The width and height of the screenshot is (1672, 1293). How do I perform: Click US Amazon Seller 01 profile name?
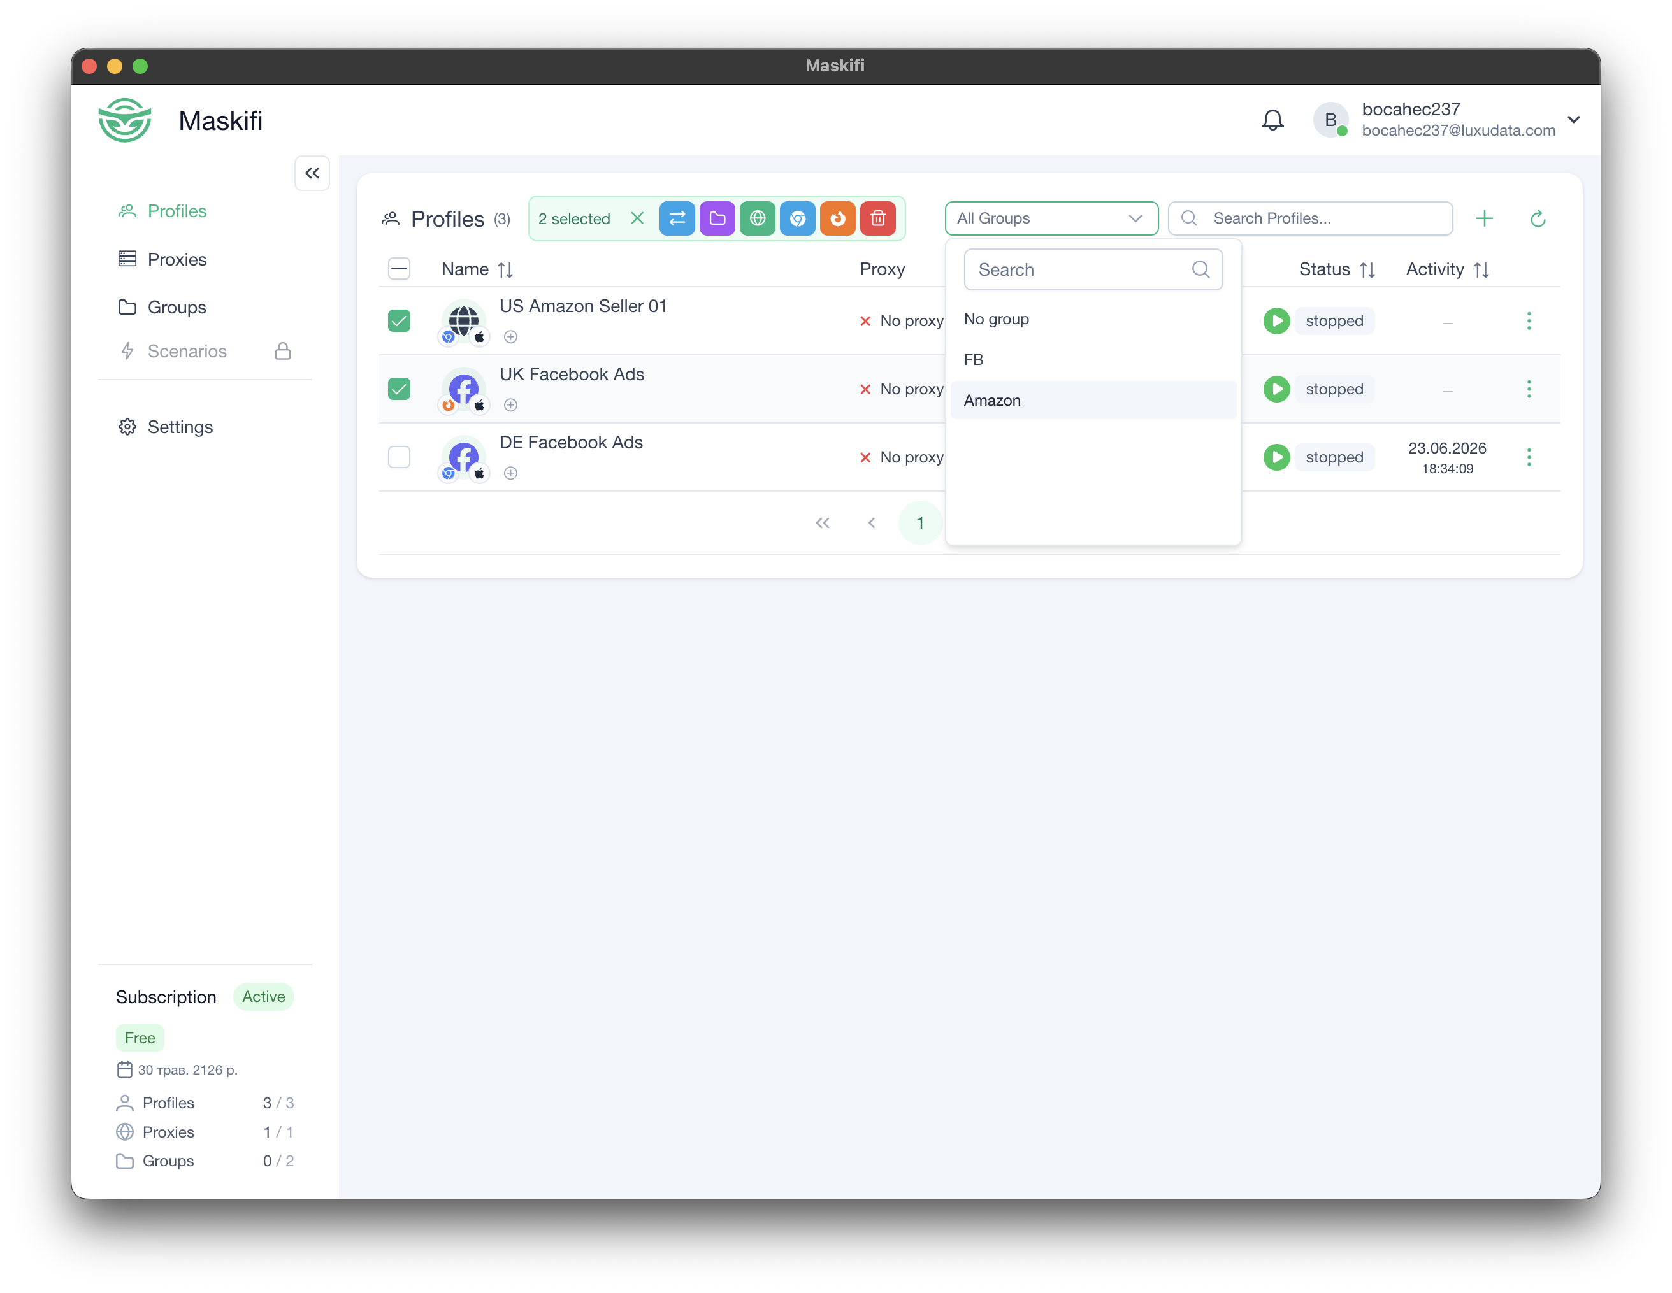pos(582,306)
